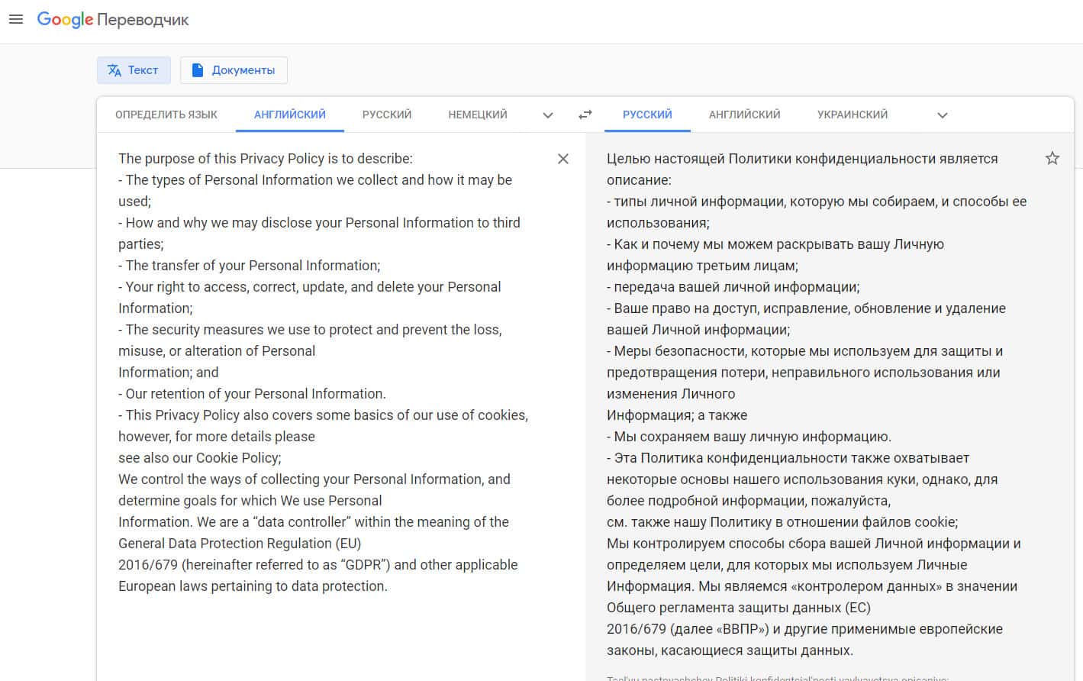Image resolution: width=1083 pixels, height=681 pixels.
Task: Switch to Документы translation mode
Action: point(234,70)
